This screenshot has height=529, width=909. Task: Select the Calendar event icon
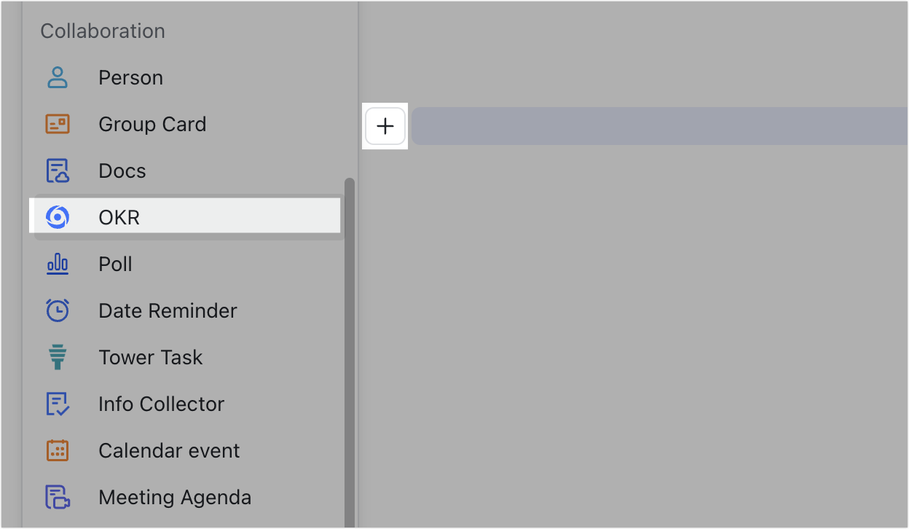(x=57, y=450)
